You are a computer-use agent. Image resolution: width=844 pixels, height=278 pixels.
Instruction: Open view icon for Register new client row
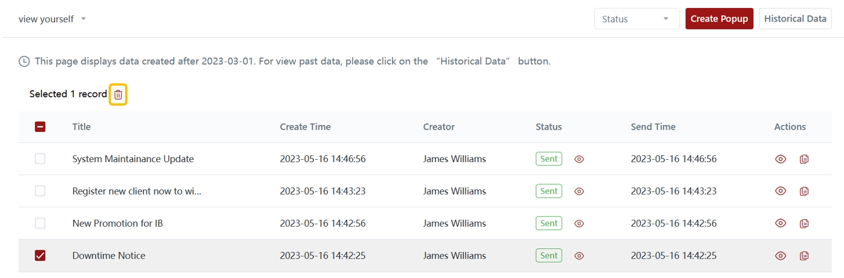pos(781,191)
